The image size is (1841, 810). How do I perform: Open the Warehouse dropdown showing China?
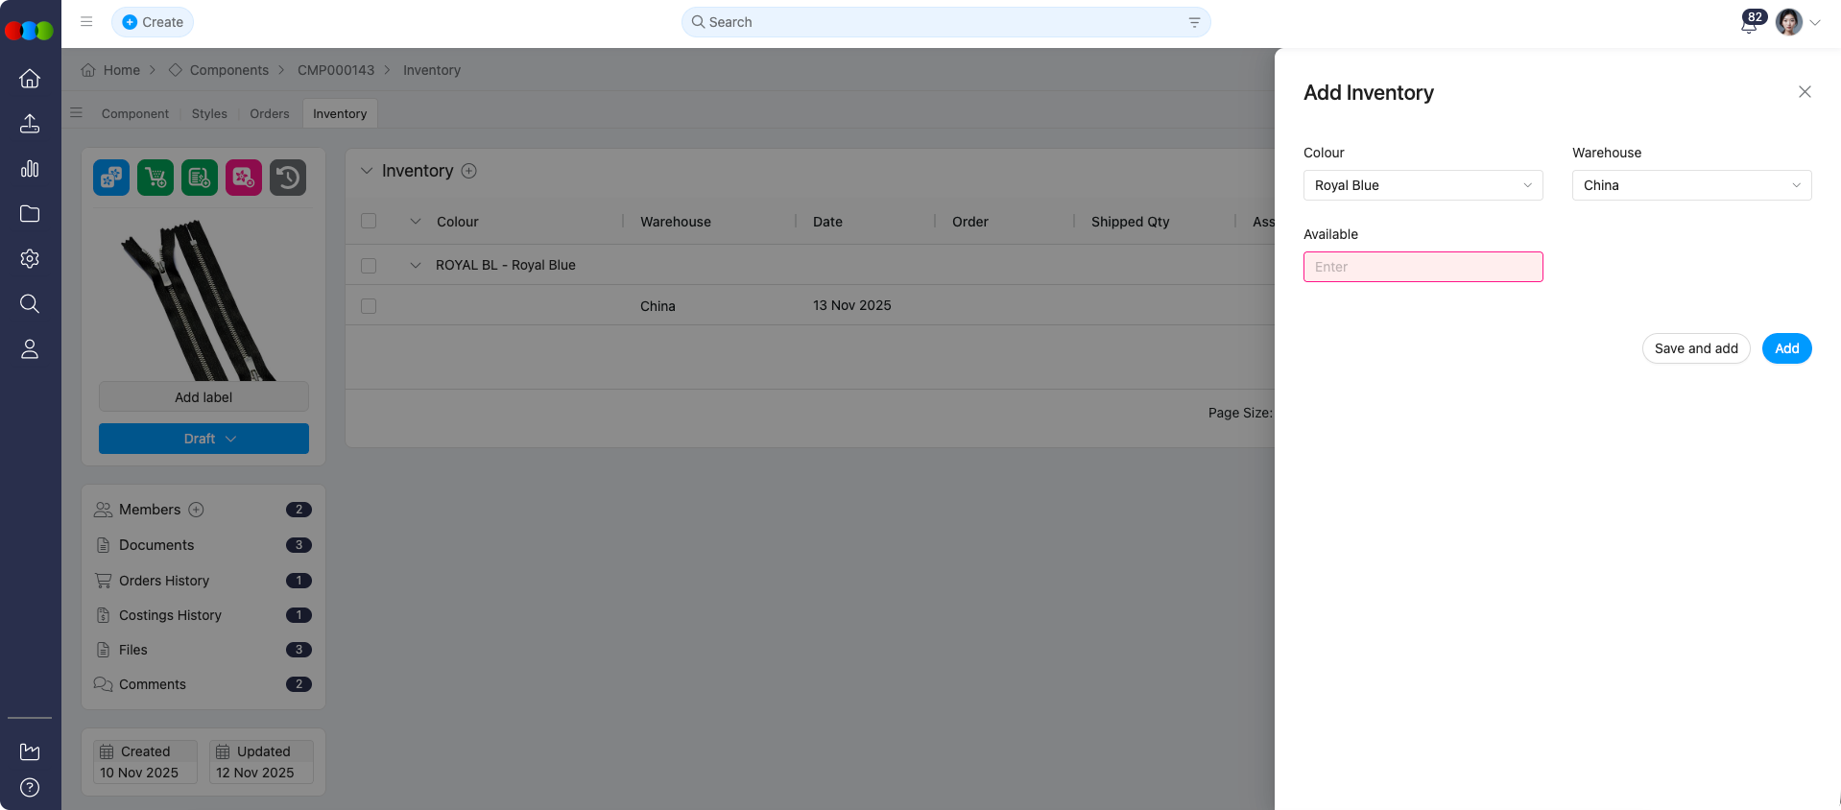click(x=1691, y=185)
